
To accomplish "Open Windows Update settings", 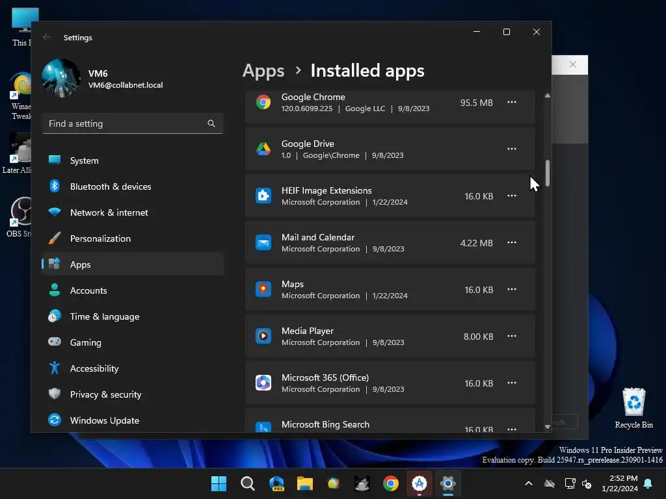I will [x=132, y=420].
